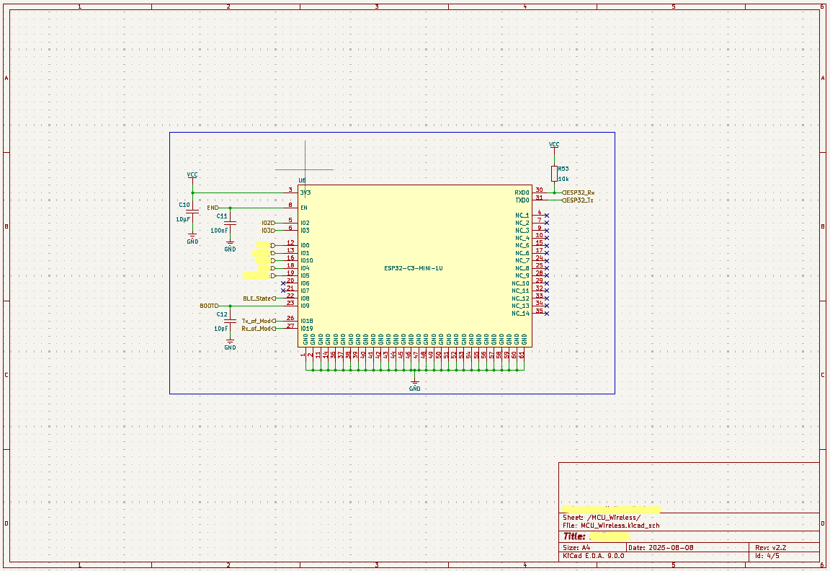Click the IO8 pin name
Viewport: 830px width, 571px height.
click(x=305, y=298)
